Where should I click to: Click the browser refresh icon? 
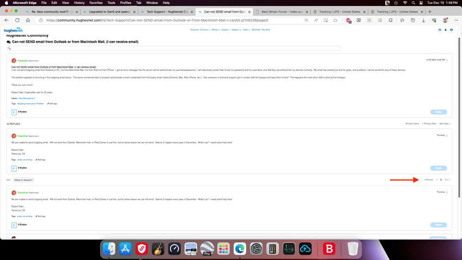point(17,20)
